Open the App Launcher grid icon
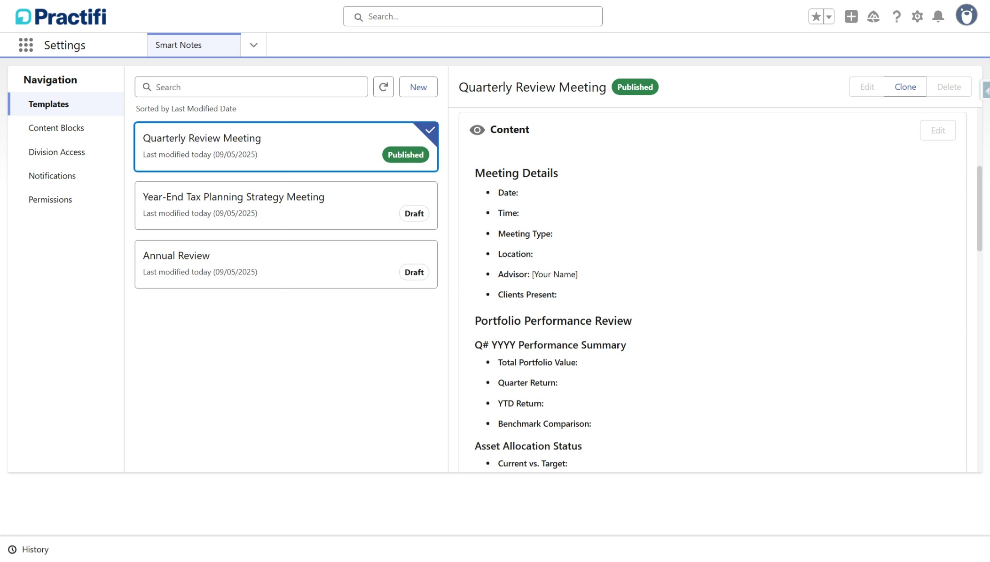 (26, 45)
